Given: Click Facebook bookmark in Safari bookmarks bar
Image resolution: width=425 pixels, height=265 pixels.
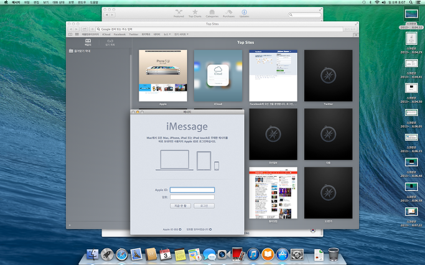Looking at the screenshot, I should (x=119, y=34).
